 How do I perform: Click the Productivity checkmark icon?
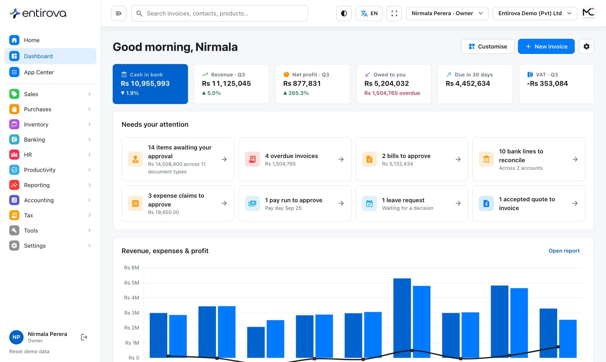(14, 170)
